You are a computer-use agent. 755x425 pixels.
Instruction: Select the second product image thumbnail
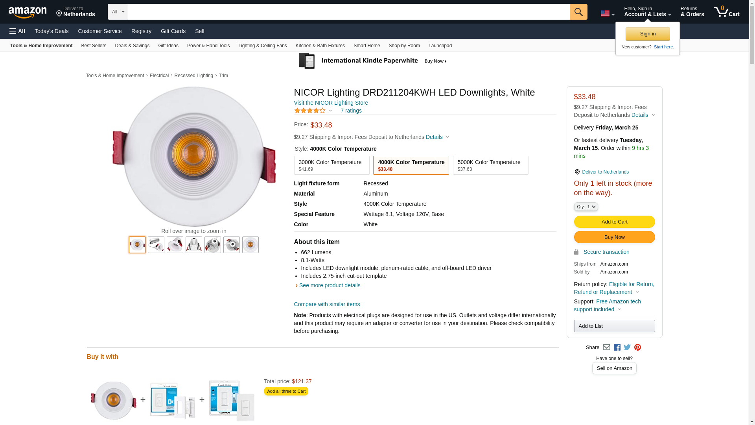click(x=156, y=245)
